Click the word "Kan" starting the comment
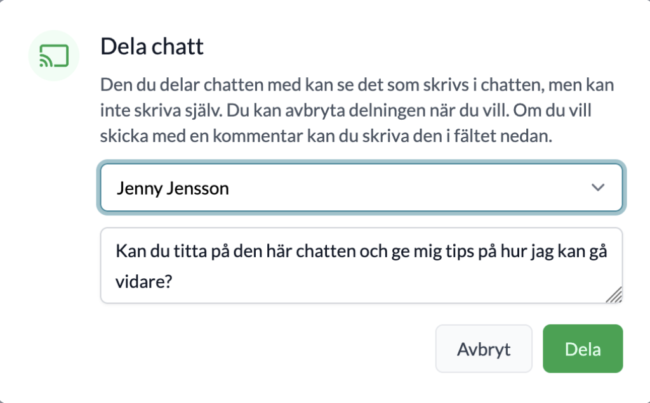650x403 pixels. tap(128, 251)
